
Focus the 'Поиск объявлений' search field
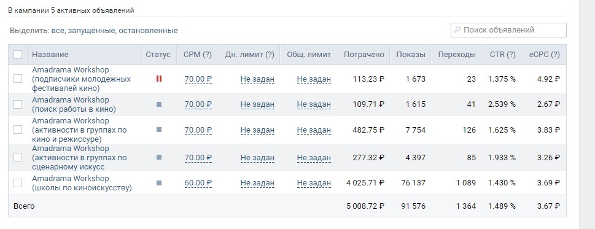click(x=508, y=30)
